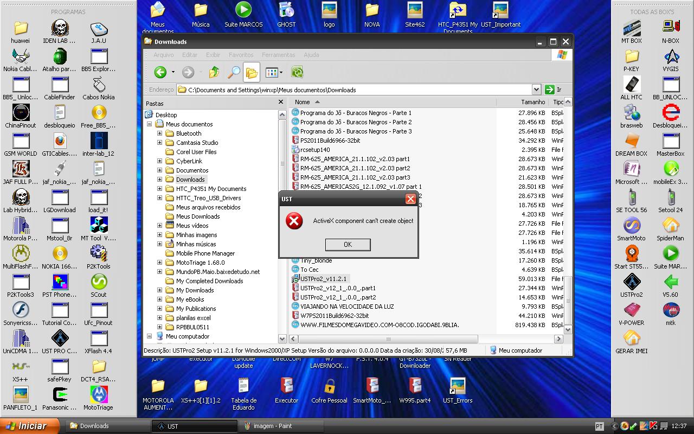Open the Favoritos menu
This screenshot has height=434, width=694.
[241, 55]
